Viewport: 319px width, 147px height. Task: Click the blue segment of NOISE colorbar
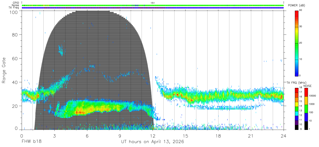point(306,117)
